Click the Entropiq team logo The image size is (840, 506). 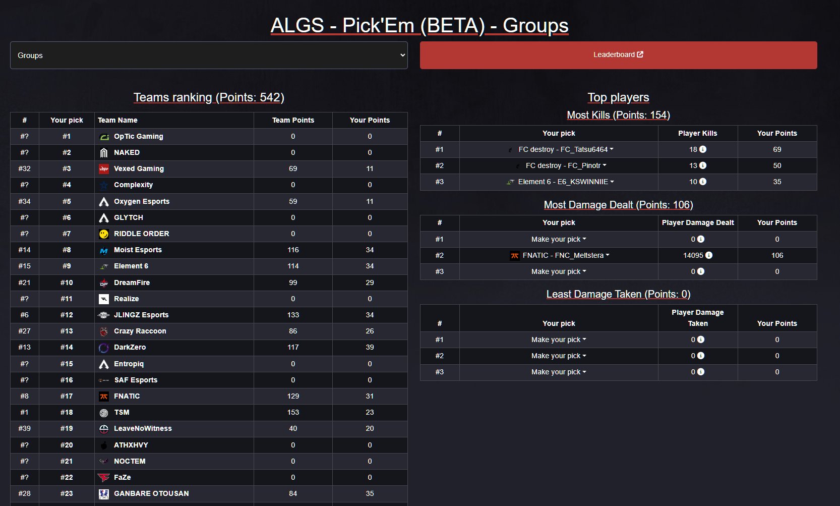pyautogui.click(x=104, y=364)
